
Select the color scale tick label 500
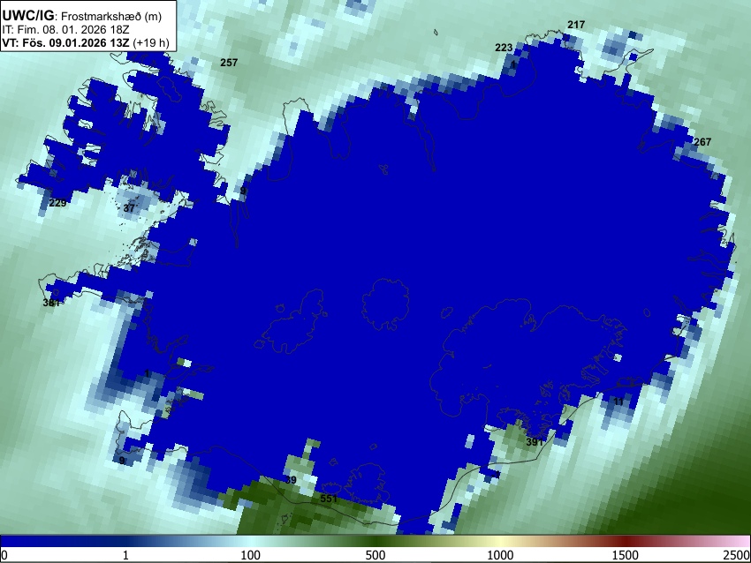point(375,555)
